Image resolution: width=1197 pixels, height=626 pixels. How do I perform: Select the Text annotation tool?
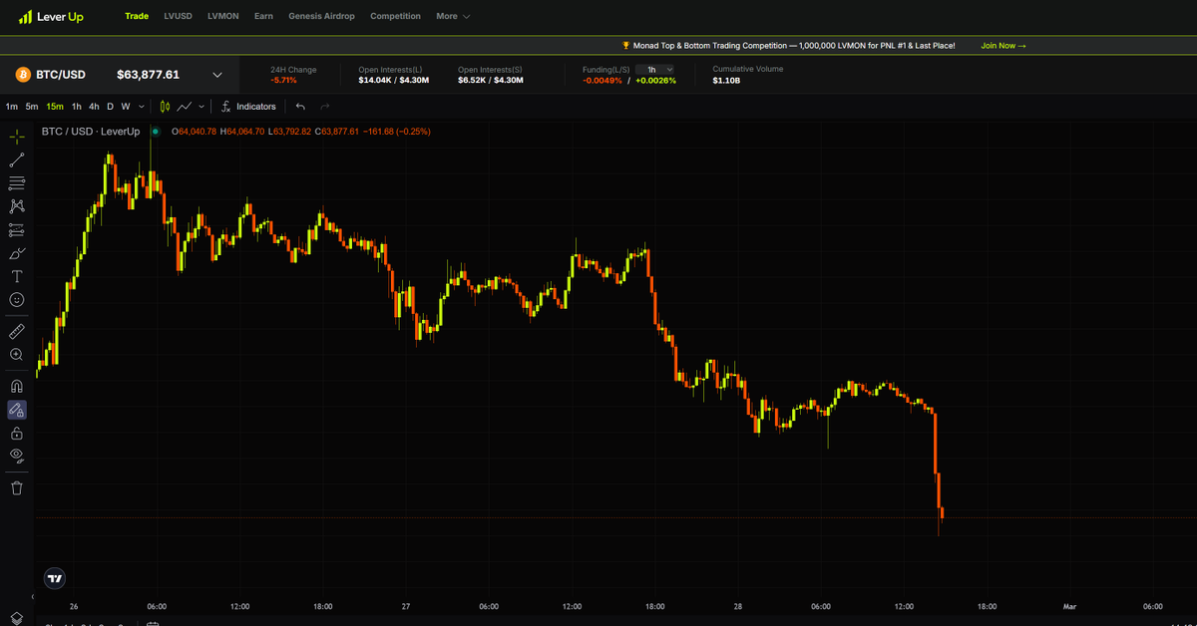pos(17,276)
